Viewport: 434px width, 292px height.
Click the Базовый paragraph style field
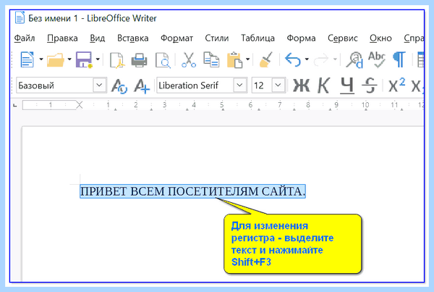tap(55, 85)
